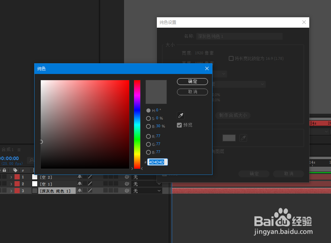Click the 宽度 value 1920

(x=199, y=53)
